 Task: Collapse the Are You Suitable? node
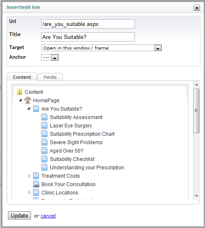[29, 109]
